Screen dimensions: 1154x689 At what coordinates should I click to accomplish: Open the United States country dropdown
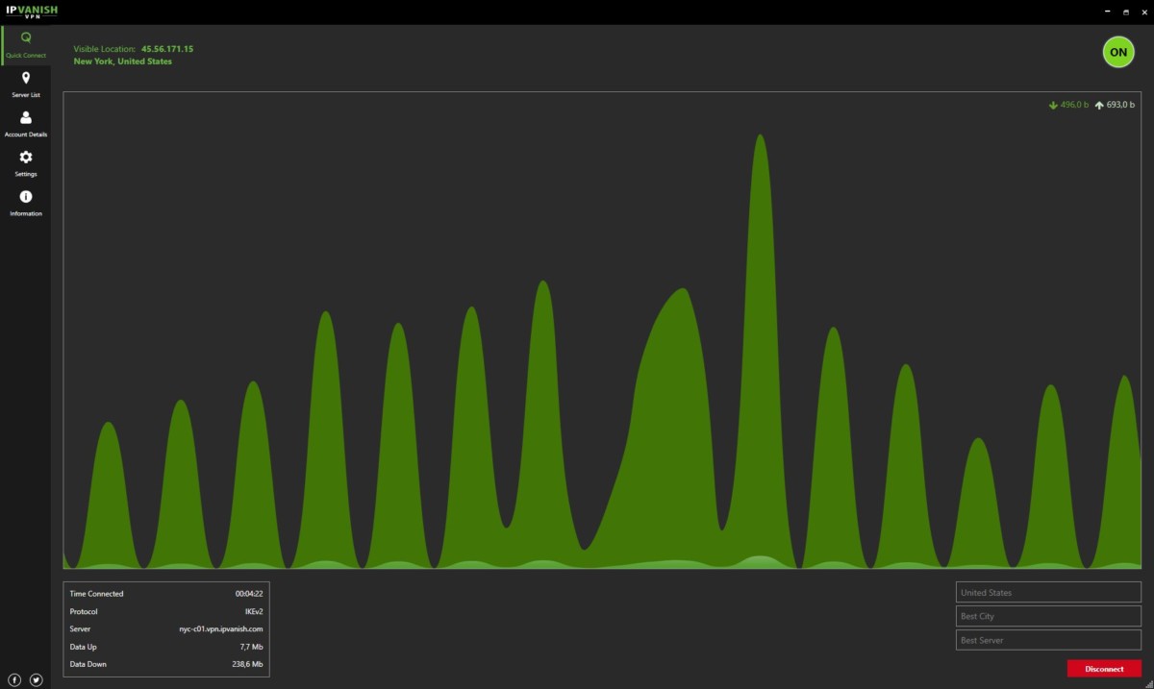click(1048, 592)
